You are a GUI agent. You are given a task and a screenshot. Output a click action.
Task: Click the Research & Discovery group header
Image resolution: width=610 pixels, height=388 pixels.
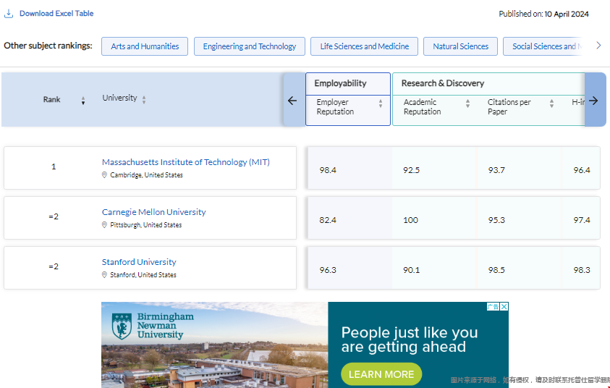click(x=488, y=84)
